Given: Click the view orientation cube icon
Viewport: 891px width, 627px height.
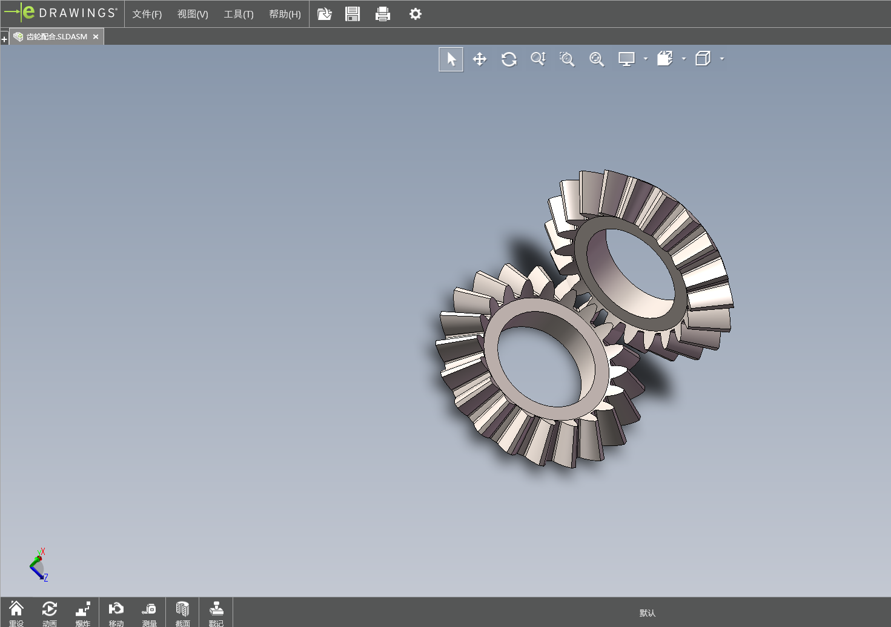Looking at the screenshot, I should [x=665, y=59].
